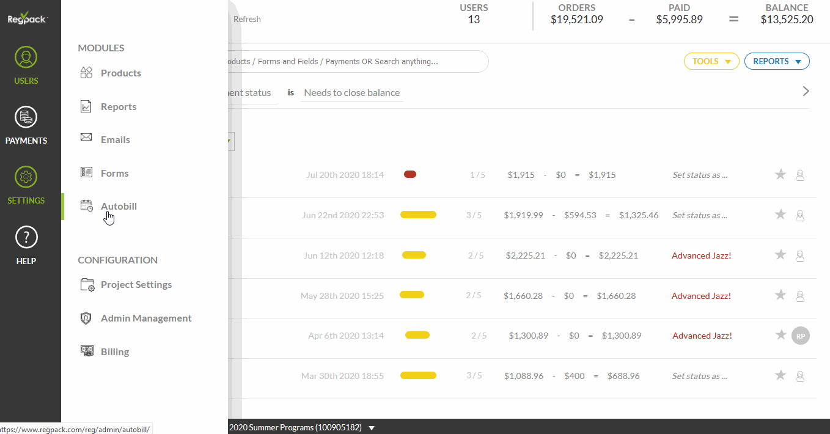Toggle star on Mar 30th 2020 row
Viewport: 830px width, 434px height.
(x=780, y=376)
